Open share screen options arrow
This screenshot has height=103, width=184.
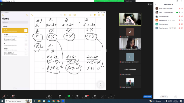[x=72, y=96]
